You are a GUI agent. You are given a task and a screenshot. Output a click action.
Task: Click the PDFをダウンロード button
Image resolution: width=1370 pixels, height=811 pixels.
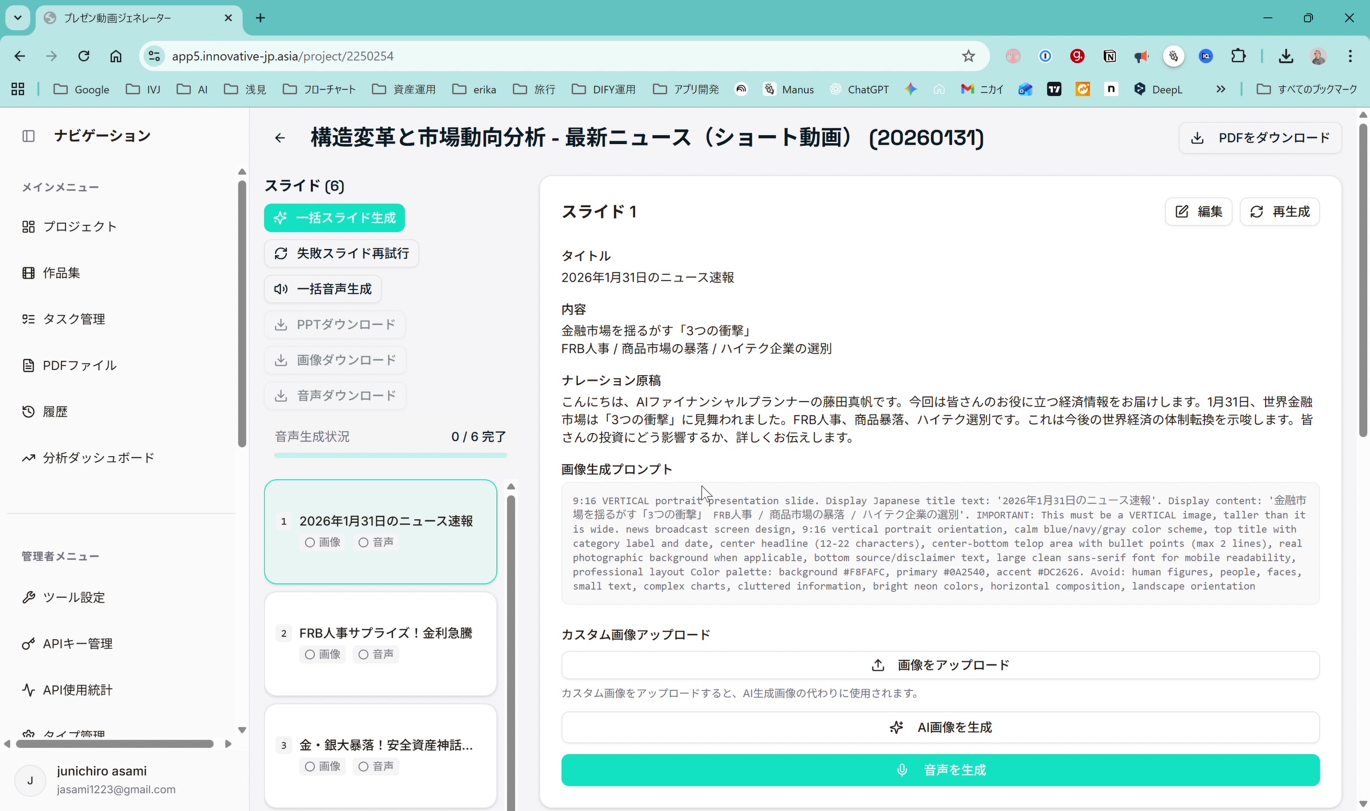tap(1260, 137)
